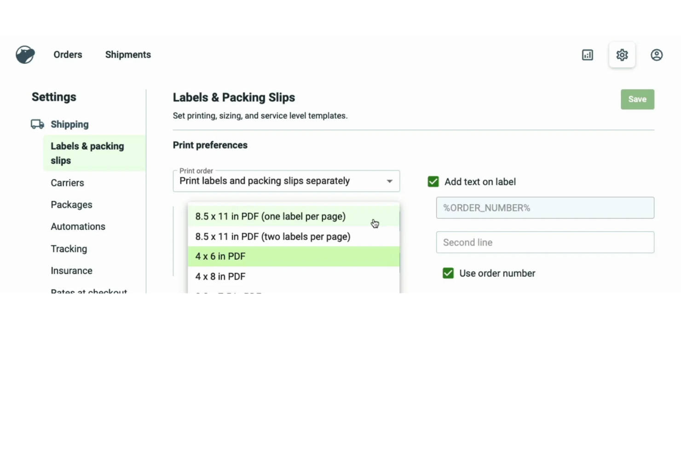Viewport: 681px width, 454px height.
Task: Click the app logo in top left
Action: pyautogui.click(x=25, y=54)
